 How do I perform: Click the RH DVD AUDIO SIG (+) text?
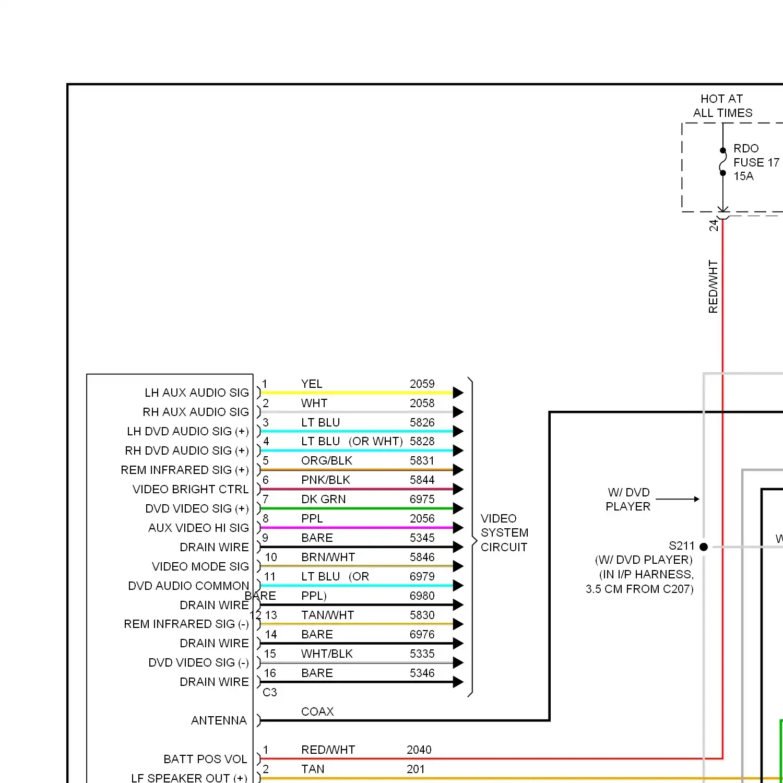click(x=187, y=450)
